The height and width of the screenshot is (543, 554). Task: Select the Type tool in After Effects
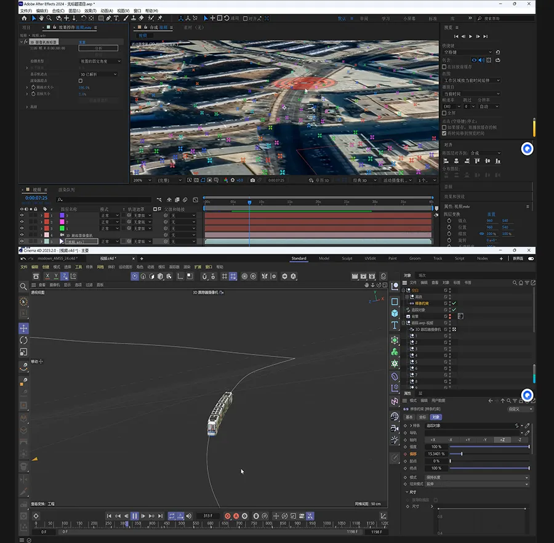(x=116, y=18)
